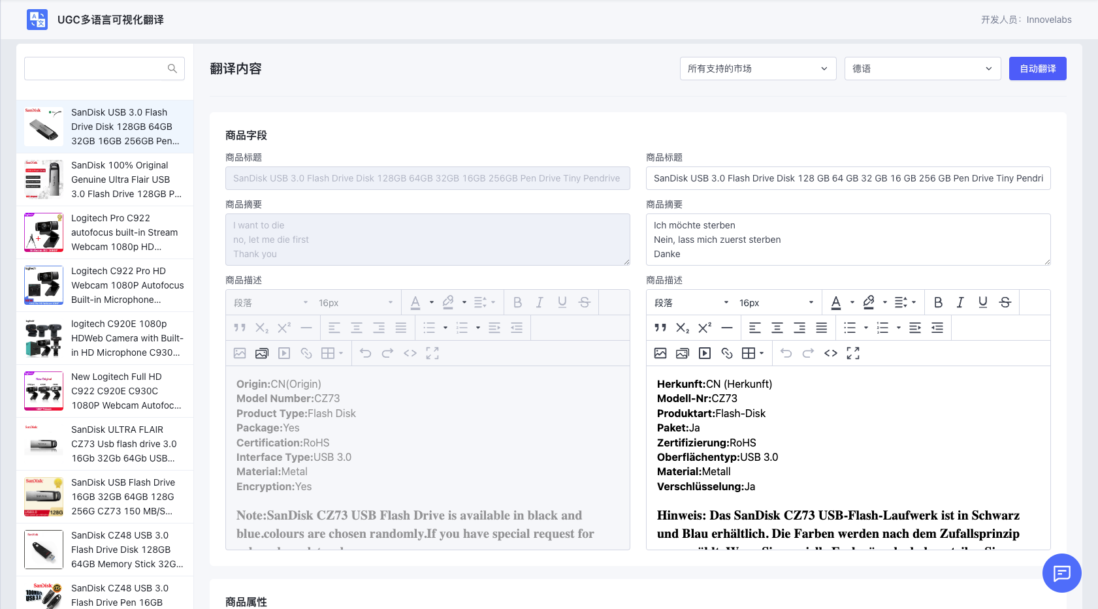Click the table grid icon in right editor
Image resolution: width=1098 pixels, height=609 pixels.
pyautogui.click(x=749, y=353)
